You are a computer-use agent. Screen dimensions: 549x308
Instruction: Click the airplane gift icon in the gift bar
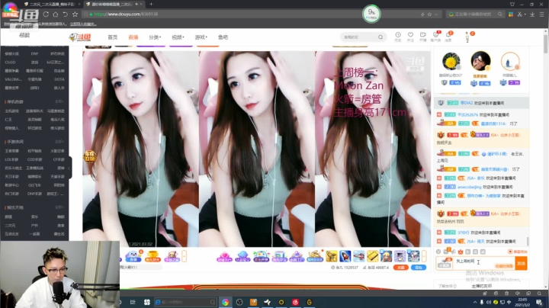click(x=358, y=256)
